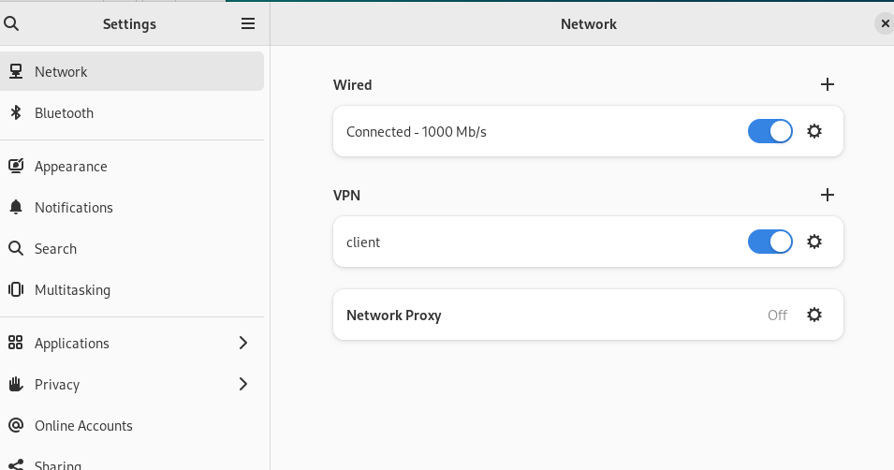Click the Network Proxy row
This screenshot has width=894, height=470.
(x=588, y=315)
